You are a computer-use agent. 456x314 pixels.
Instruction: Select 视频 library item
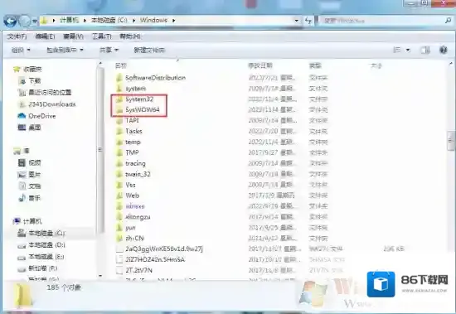point(35,163)
